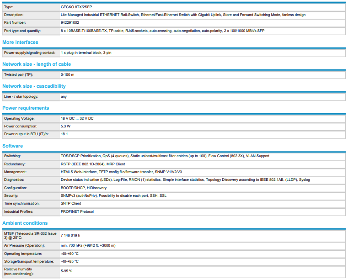Click the diagnostics text starting 'Device status indication'
The height and width of the screenshot is (280, 348).
185,180
